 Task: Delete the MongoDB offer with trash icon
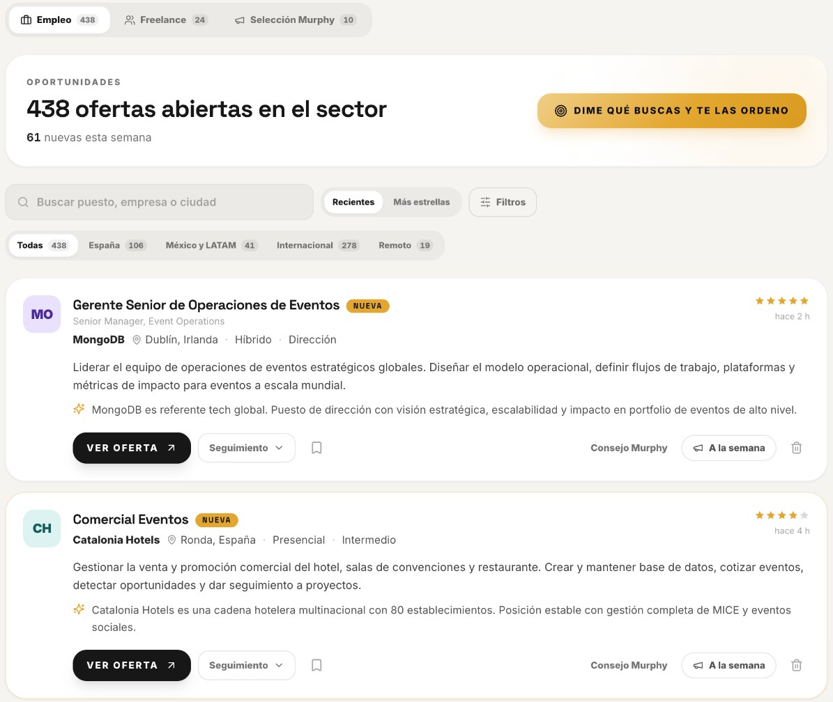click(x=796, y=448)
